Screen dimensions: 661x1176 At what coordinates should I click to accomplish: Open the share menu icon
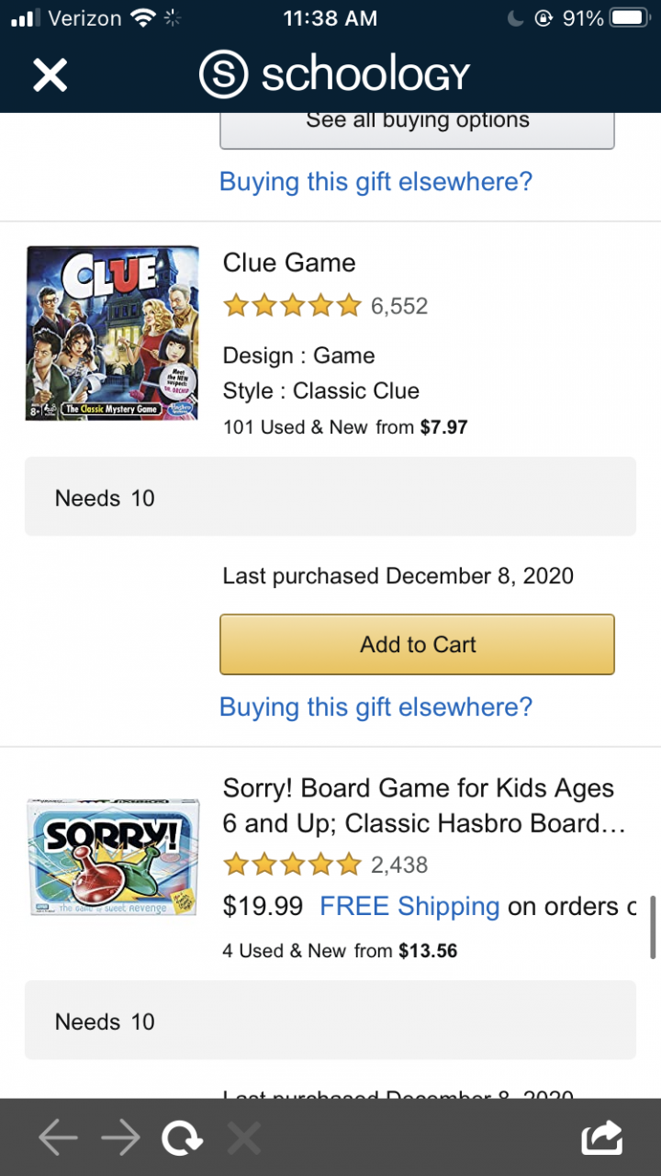(602, 1138)
